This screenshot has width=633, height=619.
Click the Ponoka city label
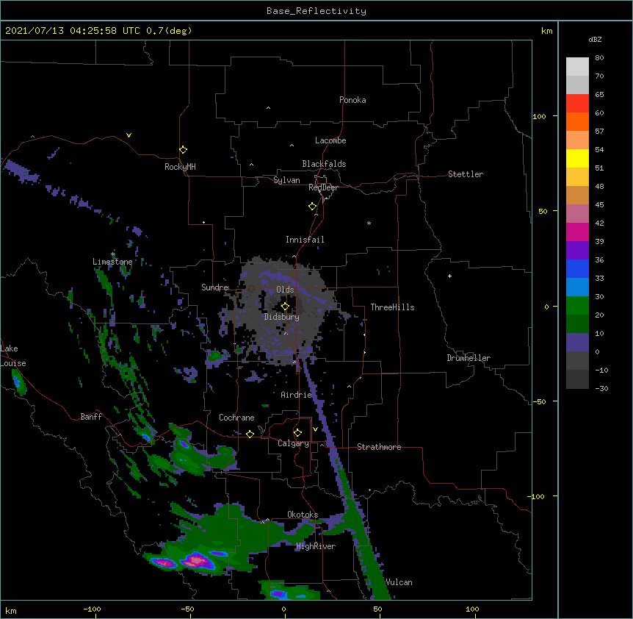pyautogui.click(x=352, y=100)
